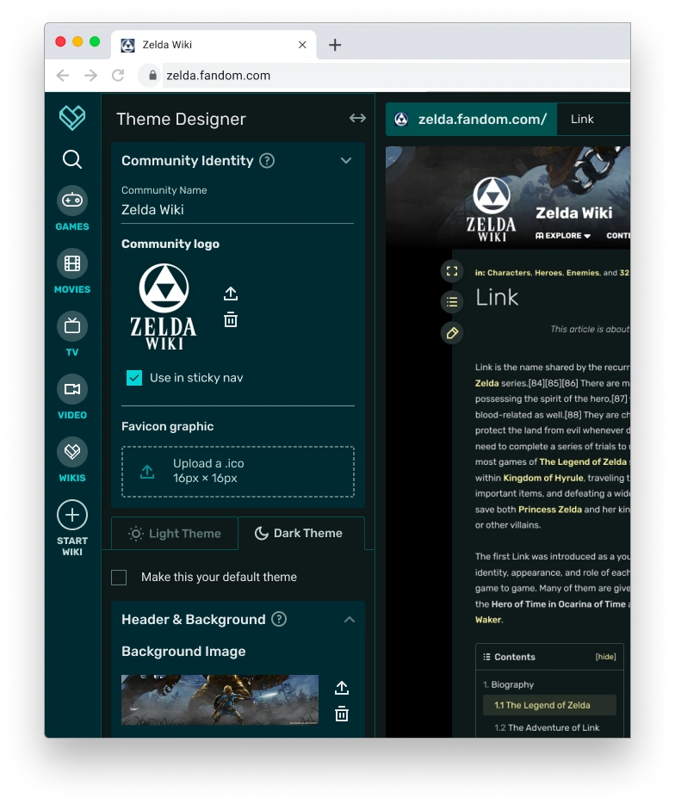The height and width of the screenshot is (804, 675).
Task: Open the Waker link in article
Action: (x=488, y=620)
